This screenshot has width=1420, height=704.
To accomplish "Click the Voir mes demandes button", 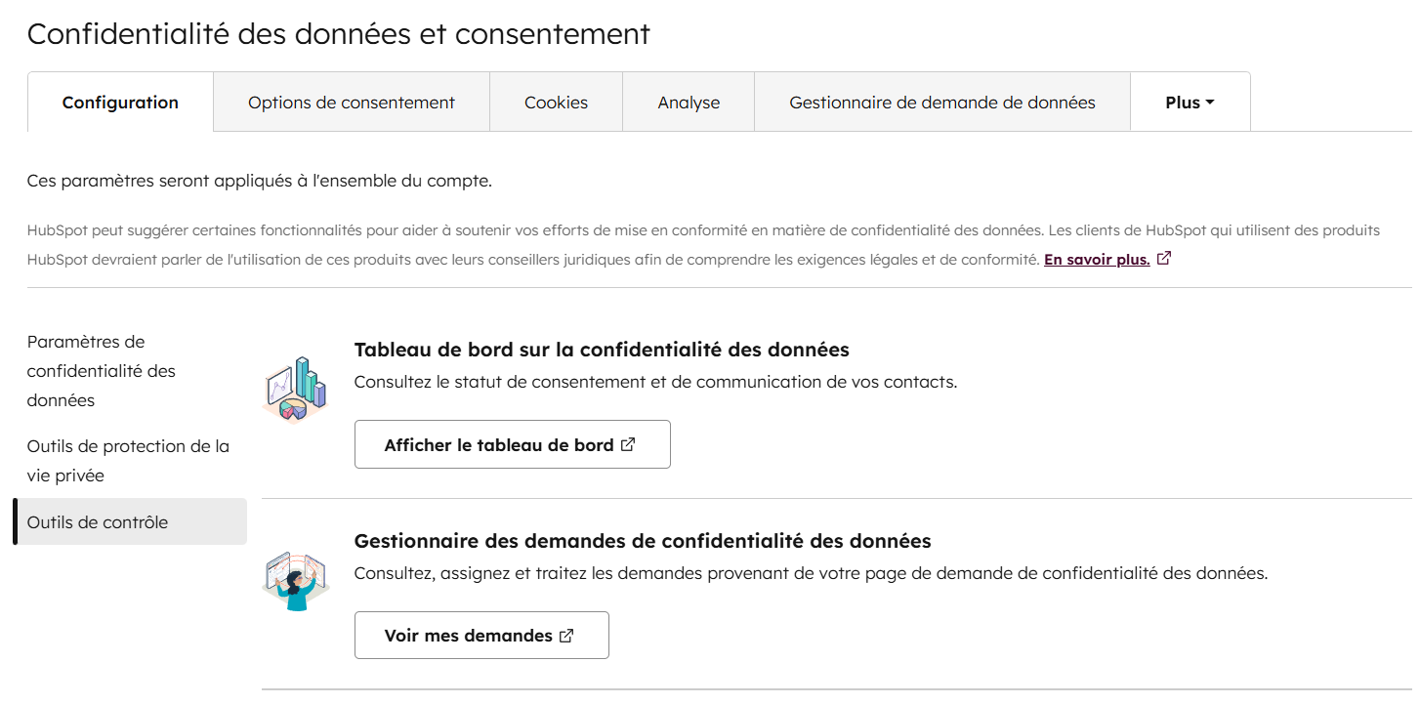I will click(469, 636).
